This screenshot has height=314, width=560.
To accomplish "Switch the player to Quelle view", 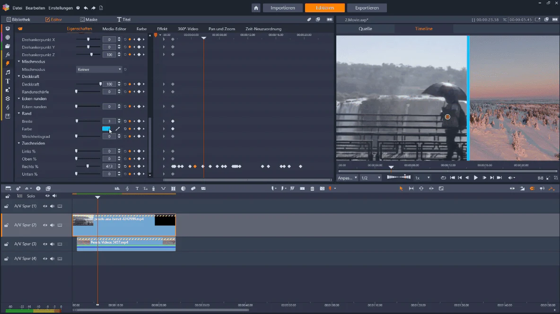I will pos(365,28).
